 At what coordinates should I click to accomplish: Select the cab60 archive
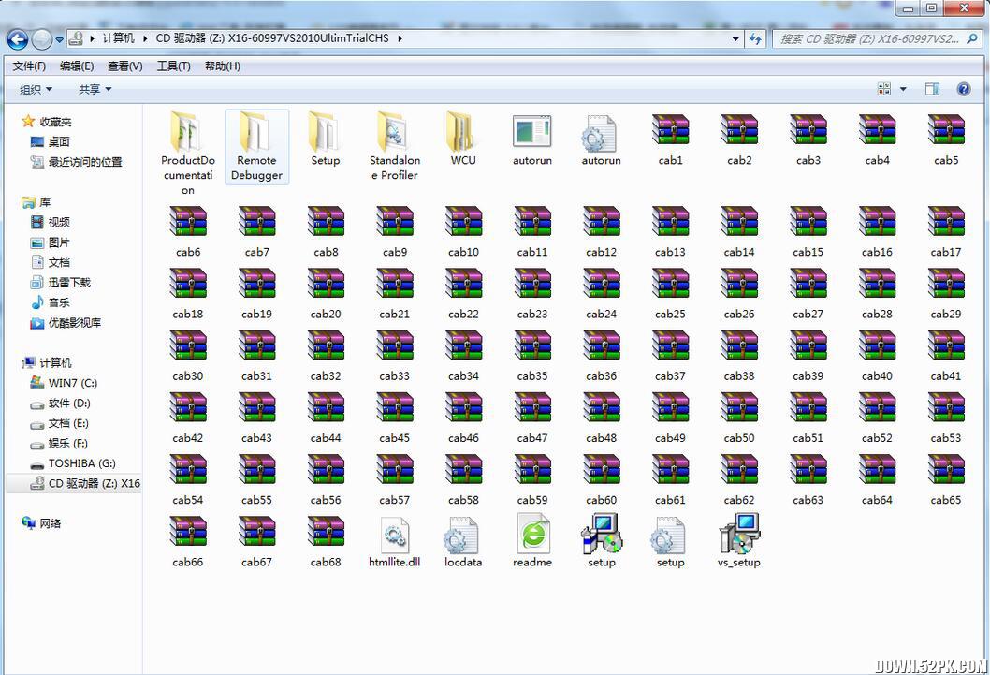click(601, 479)
